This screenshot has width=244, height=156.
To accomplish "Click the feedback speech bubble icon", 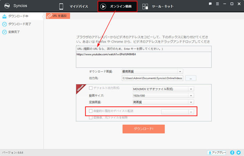I will click(x=210, y=4).
